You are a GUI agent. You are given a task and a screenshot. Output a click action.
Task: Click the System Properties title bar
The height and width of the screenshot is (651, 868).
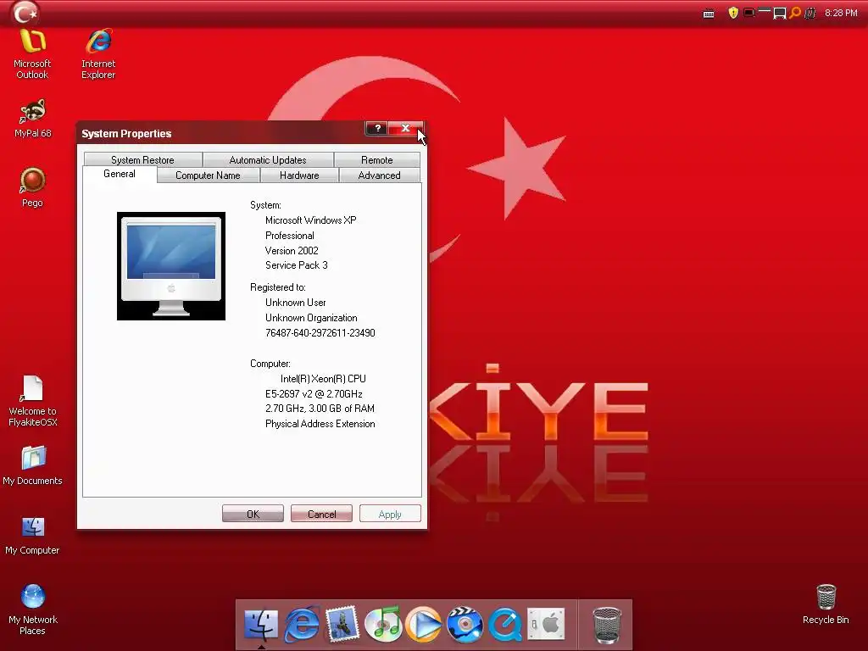pyautogui.click(x=221, y=133)
